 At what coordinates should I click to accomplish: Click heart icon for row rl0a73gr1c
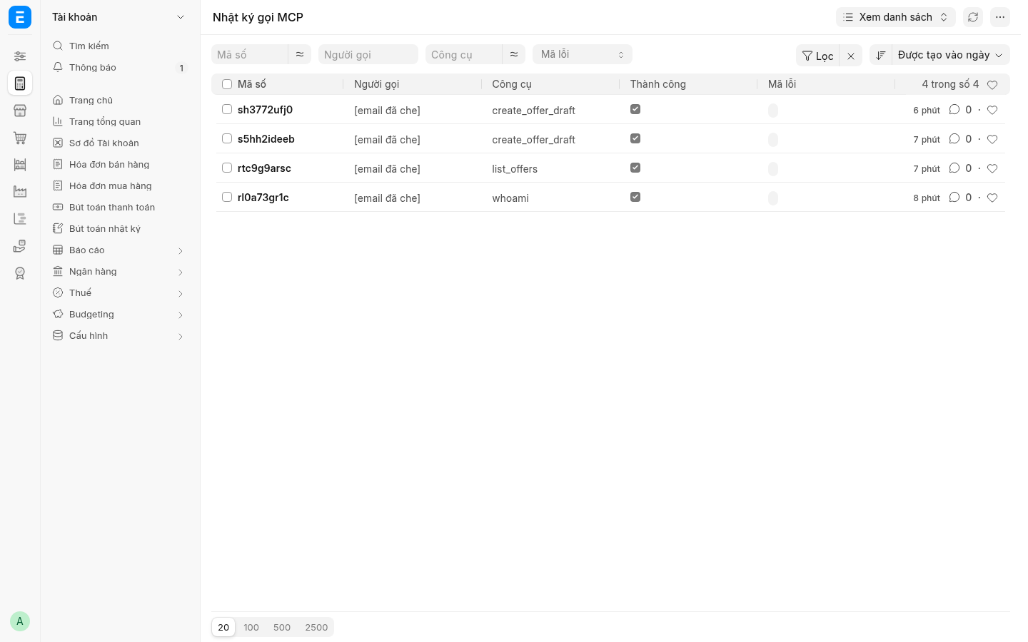992,198
